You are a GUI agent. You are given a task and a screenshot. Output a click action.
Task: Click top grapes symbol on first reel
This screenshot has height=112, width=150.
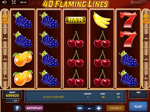23,20
